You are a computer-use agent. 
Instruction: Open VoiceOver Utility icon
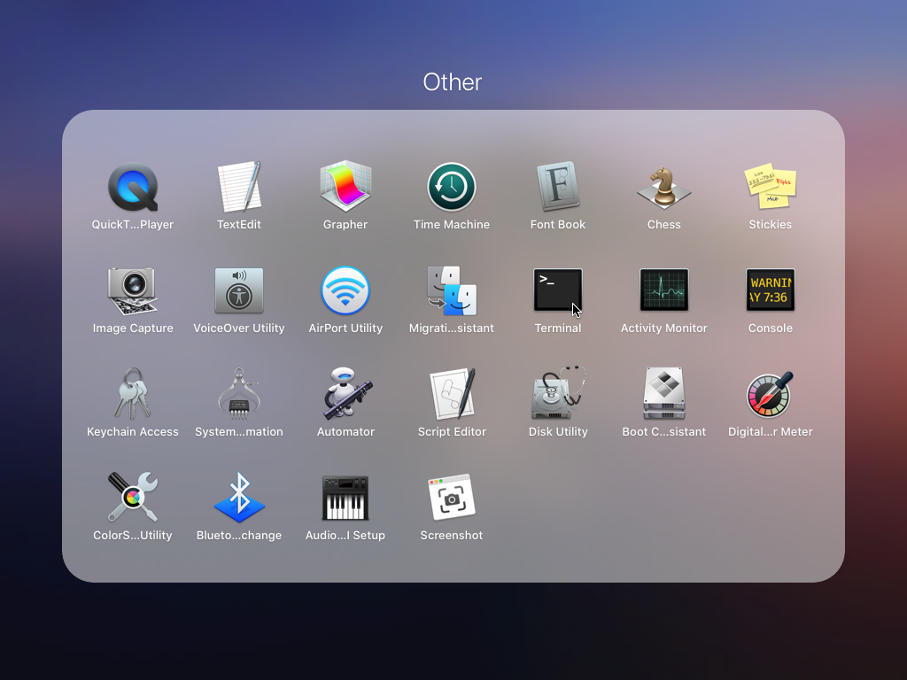(x=239, y=290)
